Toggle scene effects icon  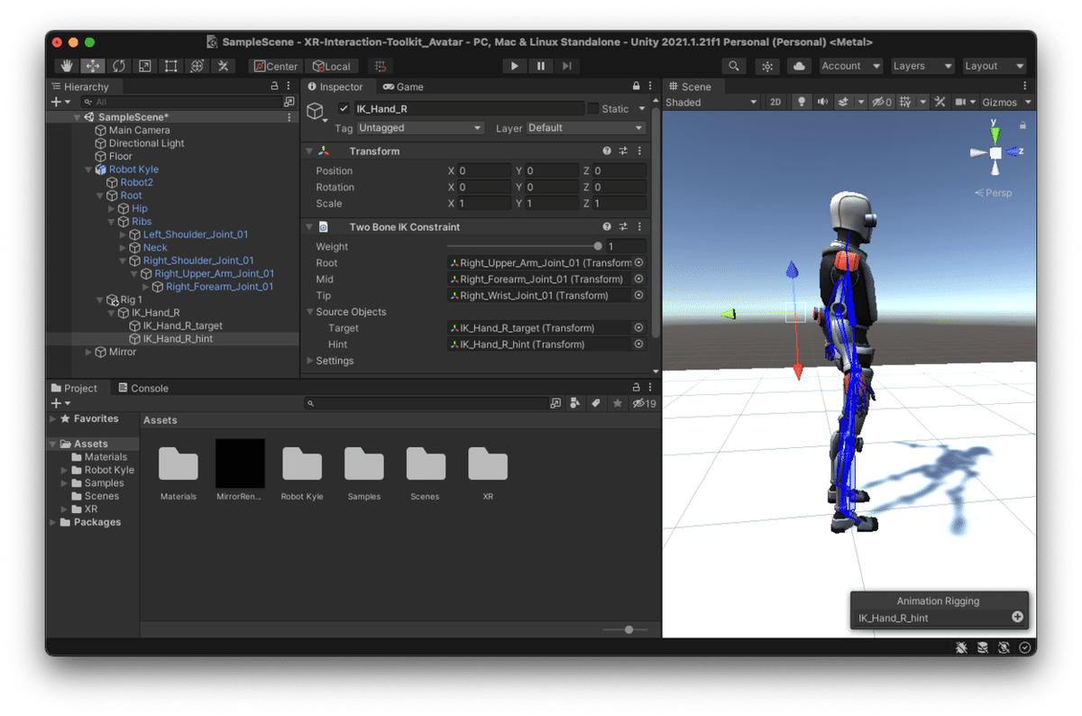click(845, 102)
